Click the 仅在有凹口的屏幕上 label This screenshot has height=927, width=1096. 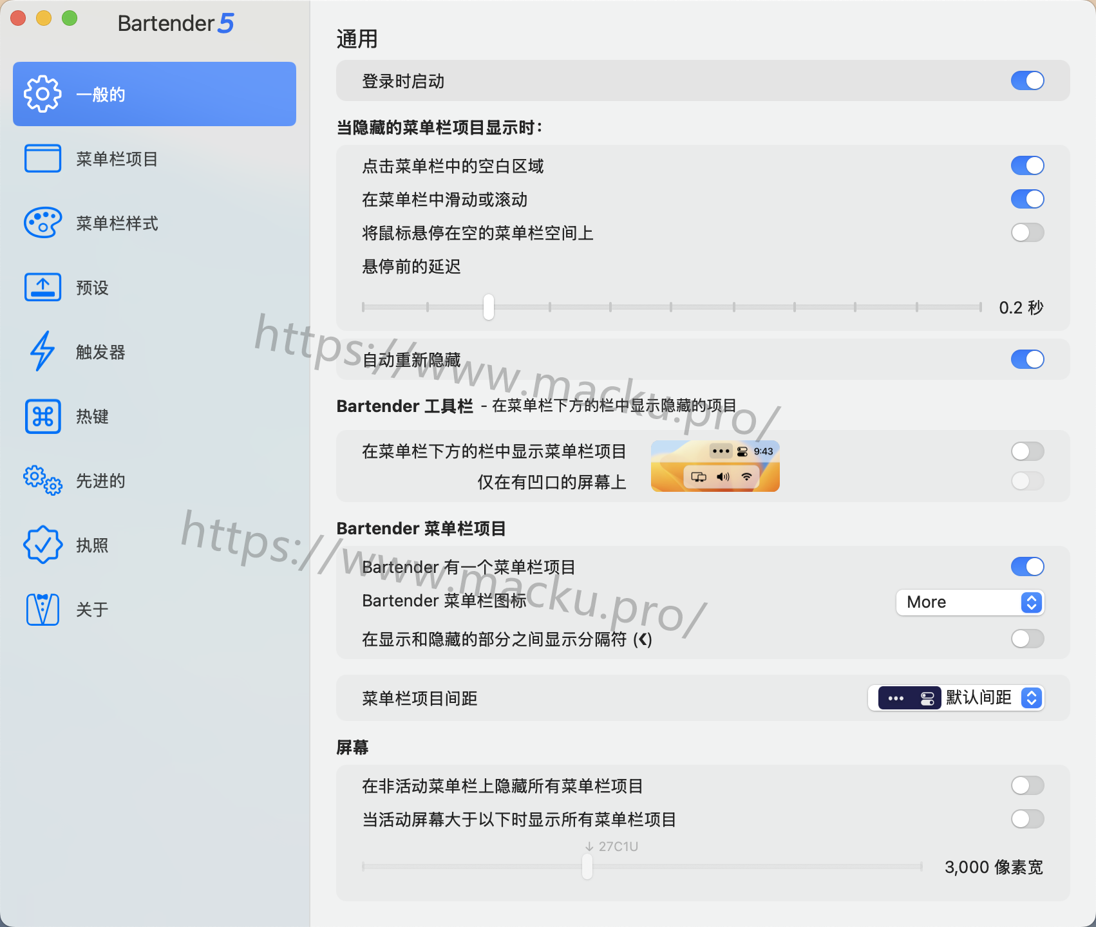point(552,482)
